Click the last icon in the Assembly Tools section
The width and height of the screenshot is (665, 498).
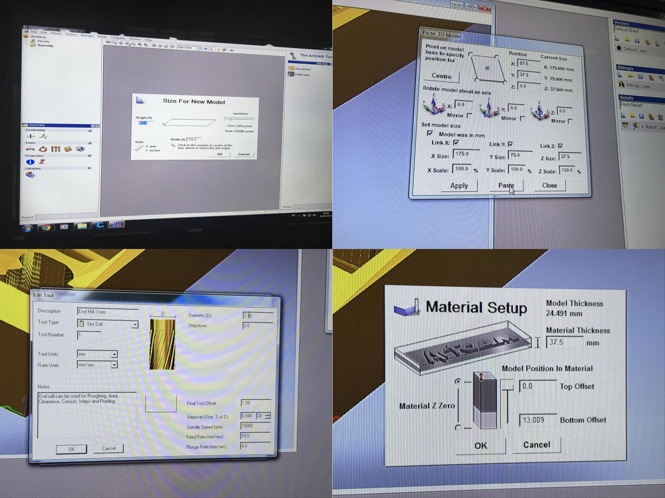80,149
